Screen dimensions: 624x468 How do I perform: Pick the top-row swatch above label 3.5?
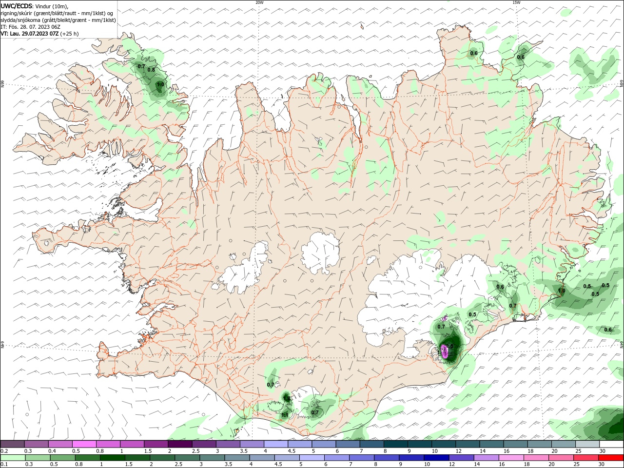[252, 444]
